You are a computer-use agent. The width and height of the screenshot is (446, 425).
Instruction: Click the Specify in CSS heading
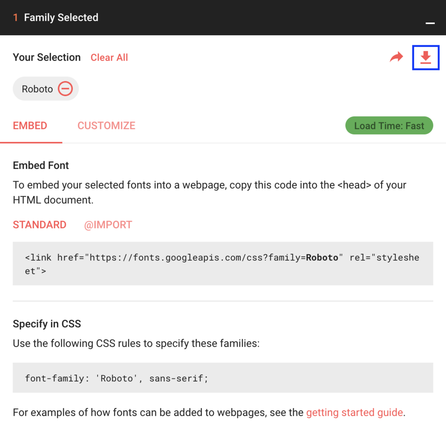coord(47,324)
